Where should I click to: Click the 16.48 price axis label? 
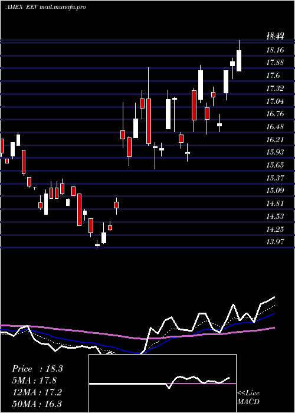point(275,127)
